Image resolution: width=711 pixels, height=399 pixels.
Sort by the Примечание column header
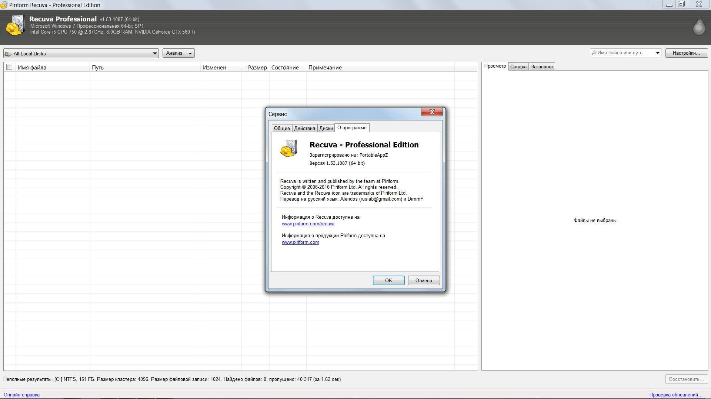(x=380, y=67)
